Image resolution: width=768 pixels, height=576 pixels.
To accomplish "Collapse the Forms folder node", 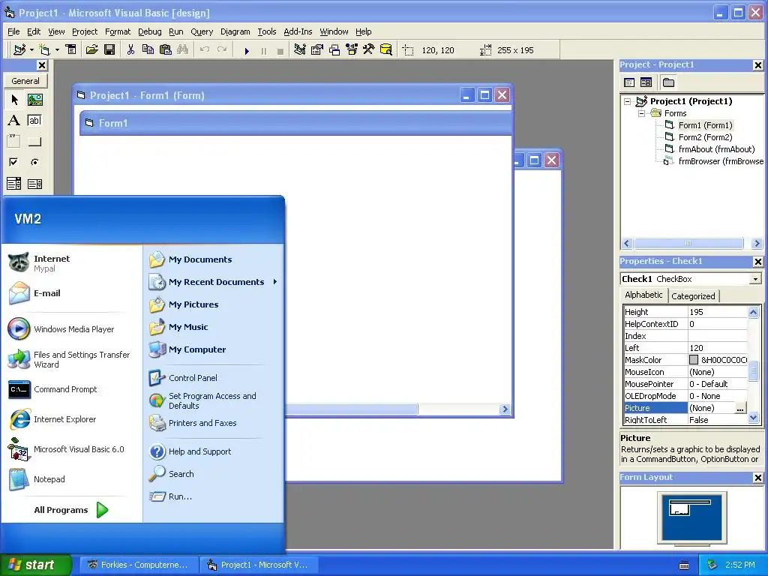I will 642,113.
